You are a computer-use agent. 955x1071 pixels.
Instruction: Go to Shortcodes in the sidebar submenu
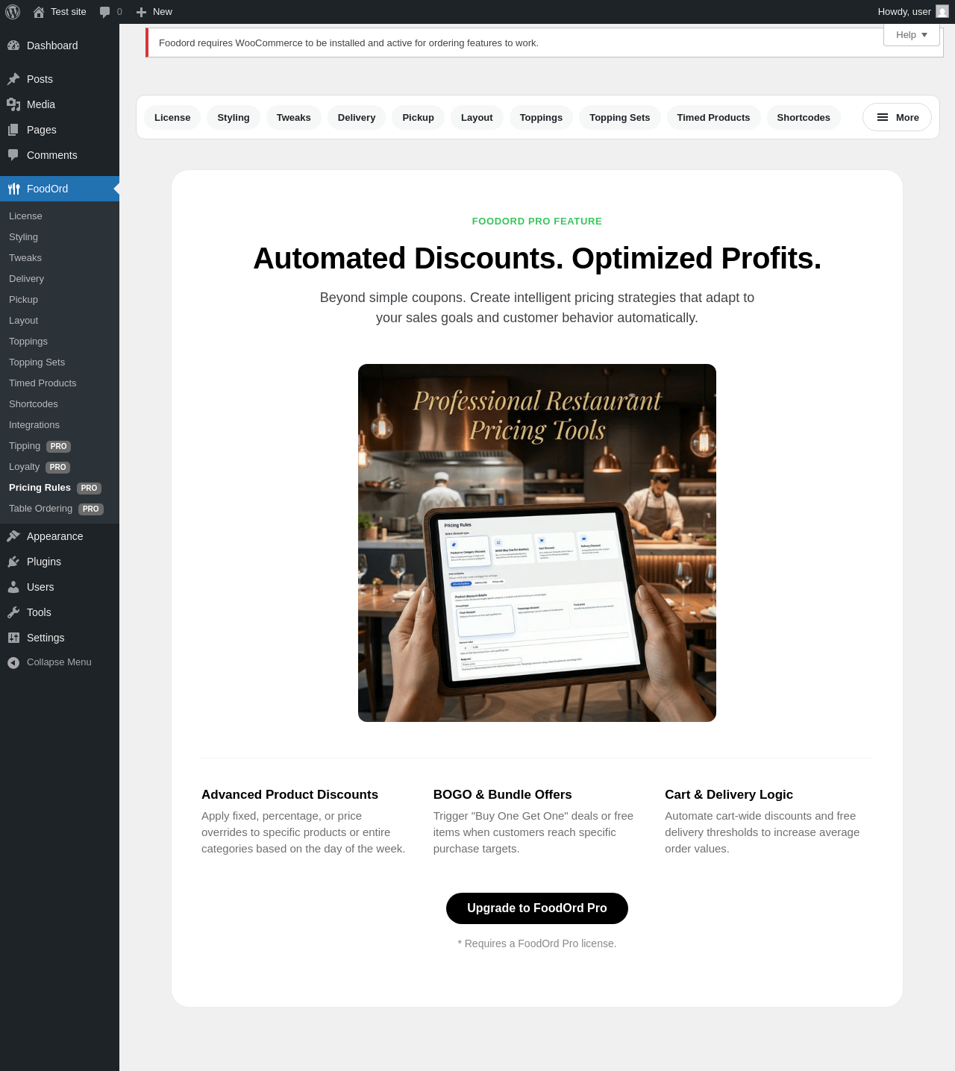coord(60,404)
